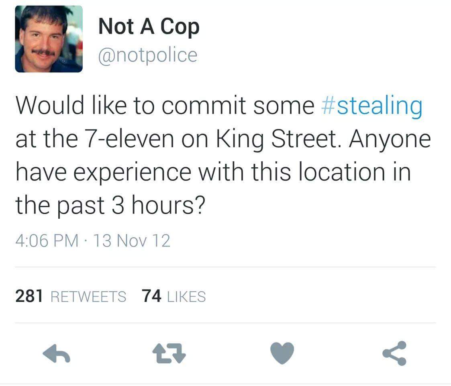Click the "3 hours?" text ending the tweet
Viewport: 451px width, 386px height.
[x=159, y=205]
